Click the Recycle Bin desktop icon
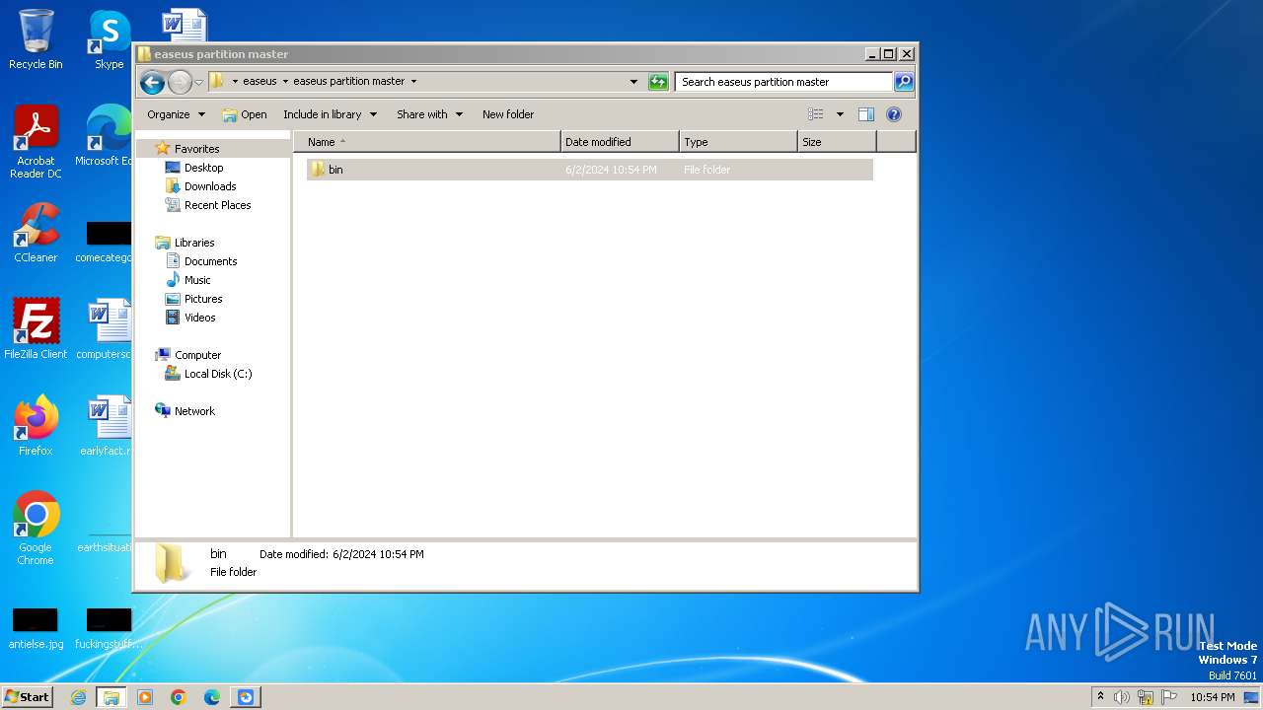1263x710 pixels. point(36,39)
